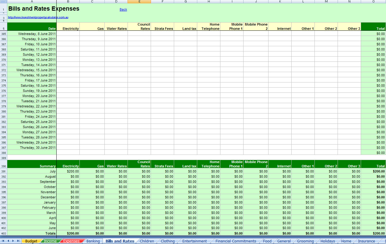Open the Back hyperlink
Viewport: 386px width, 244px height.
(123, 9)
